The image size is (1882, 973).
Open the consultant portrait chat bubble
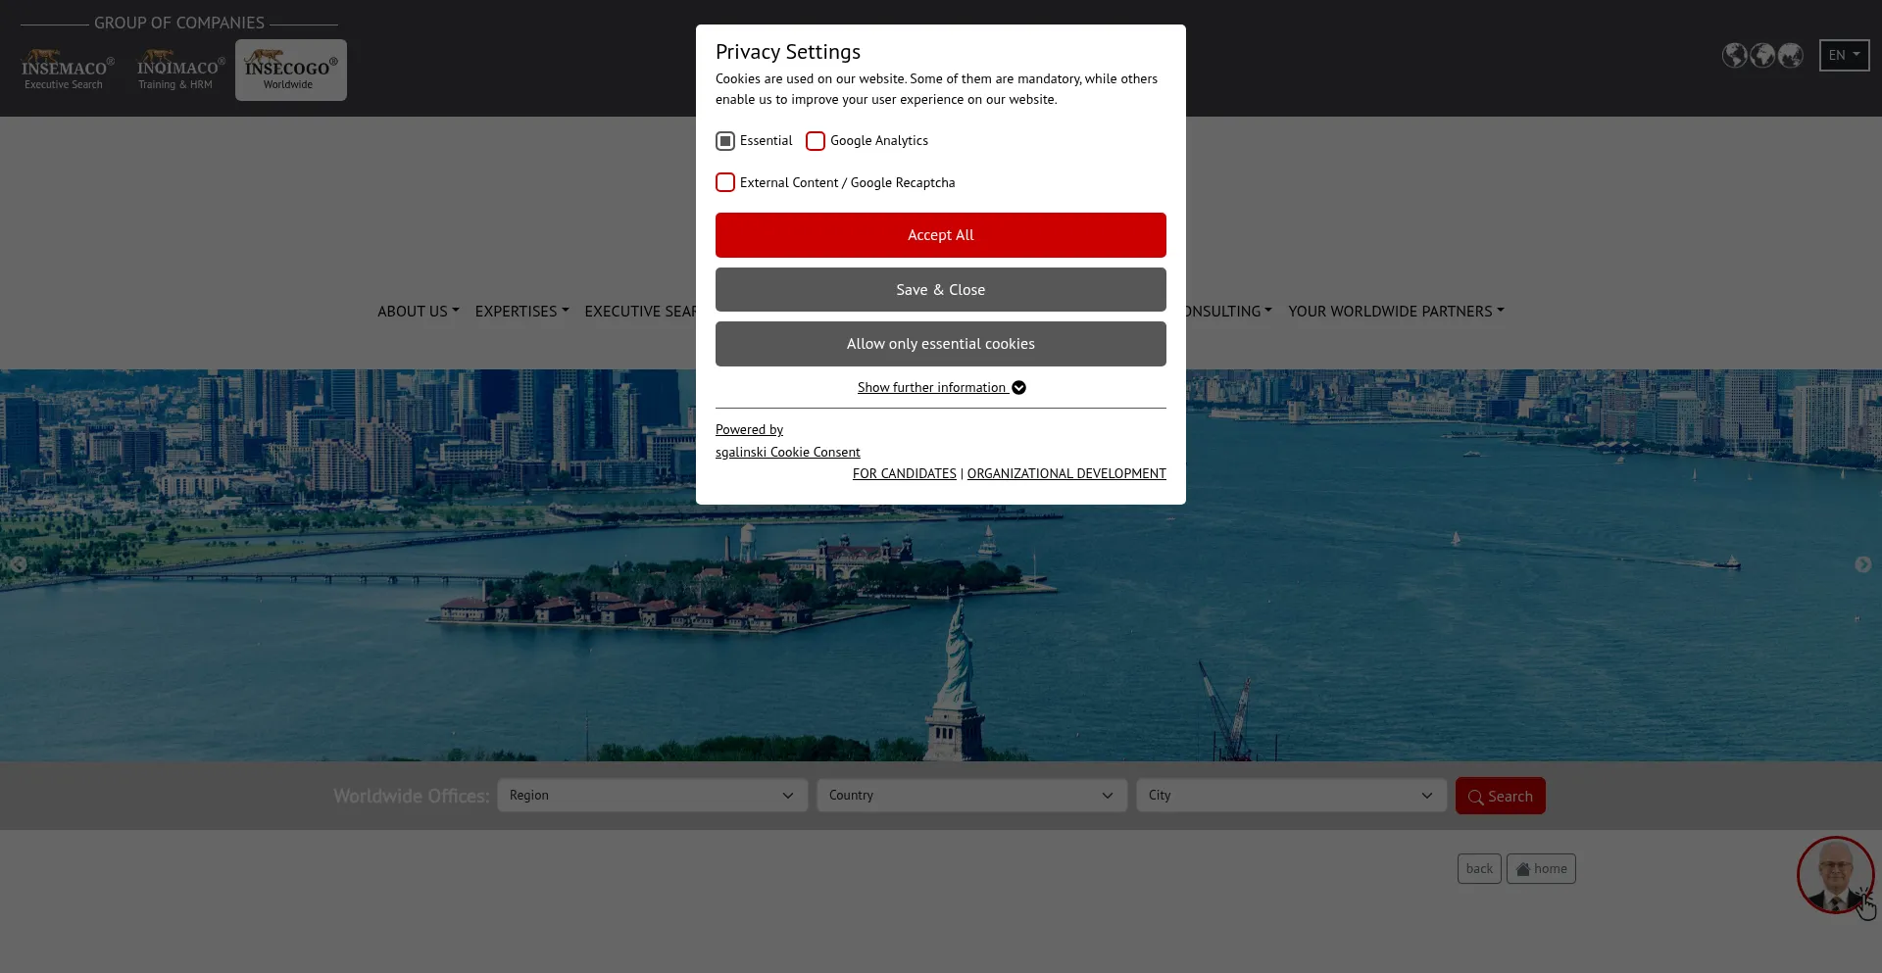pyautogui.click(x=1834, y=874)
